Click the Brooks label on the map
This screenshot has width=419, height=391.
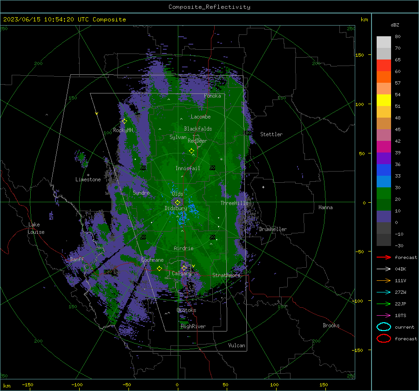[331, 325]
